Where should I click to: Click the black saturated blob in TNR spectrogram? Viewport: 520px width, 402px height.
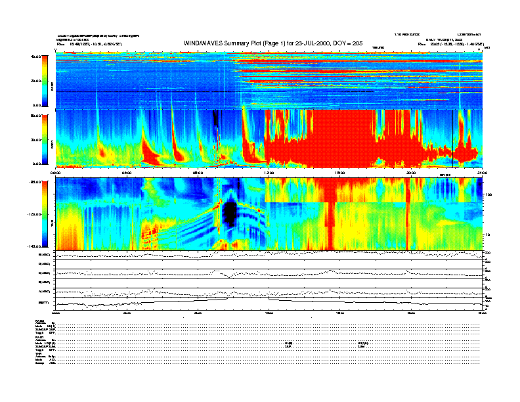[230, 213]
